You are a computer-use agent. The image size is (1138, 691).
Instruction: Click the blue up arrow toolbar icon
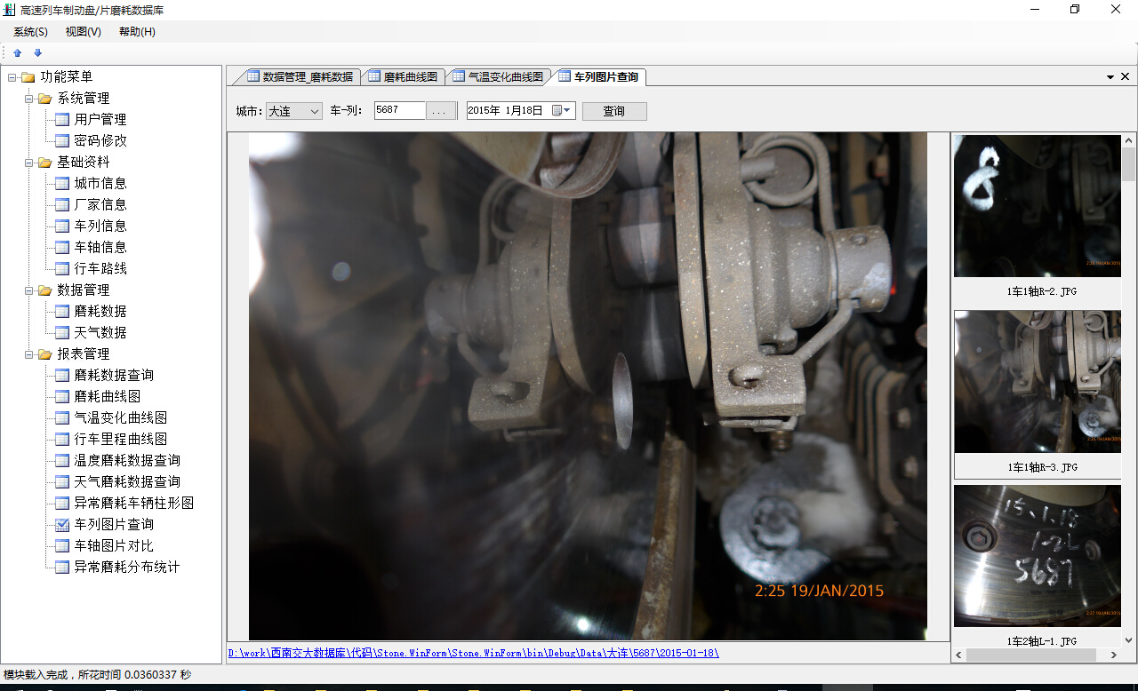click(17, 53)
